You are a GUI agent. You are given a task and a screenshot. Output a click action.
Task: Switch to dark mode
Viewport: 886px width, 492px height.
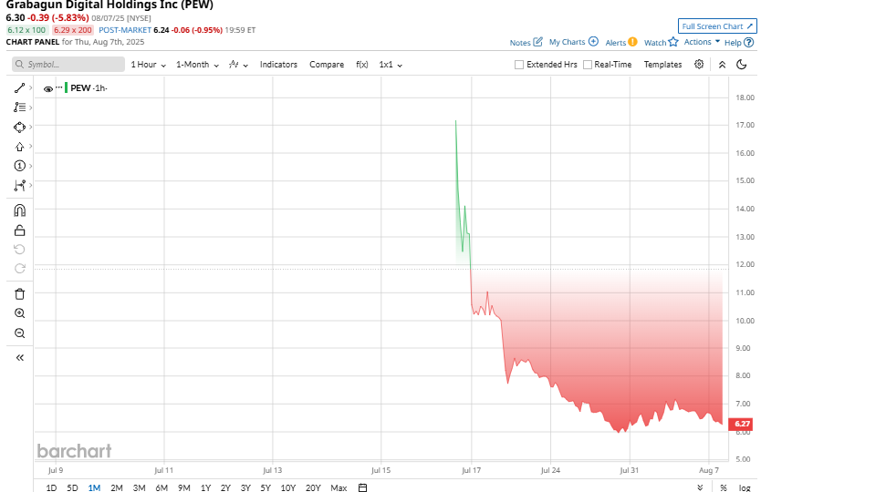coord(742,65)
